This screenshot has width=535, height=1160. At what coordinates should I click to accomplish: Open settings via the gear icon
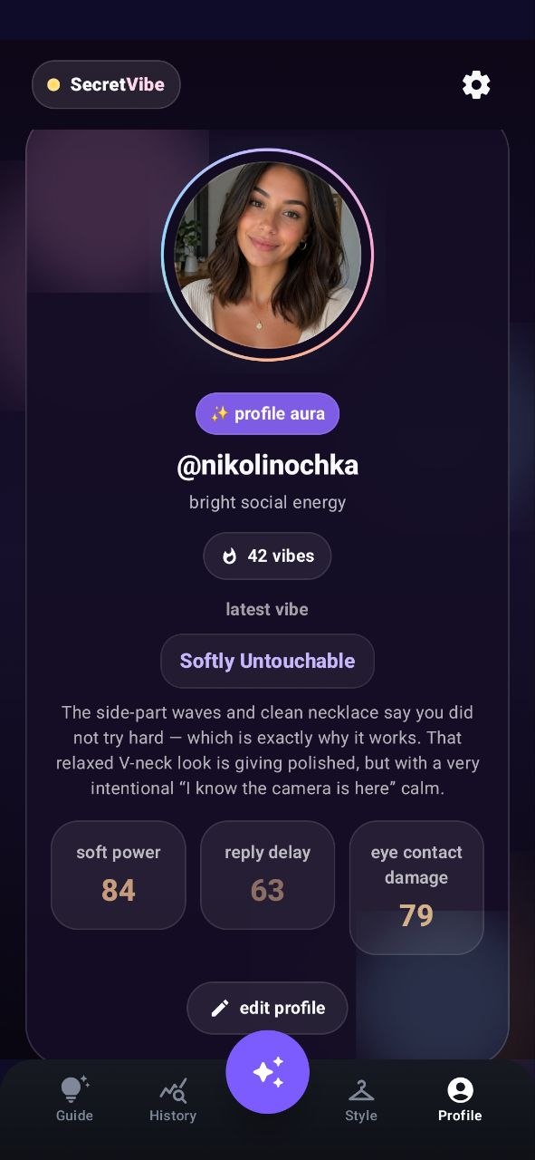click(x=476, y=85)
